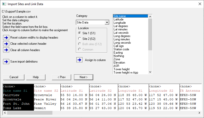Pick Elevation in the field name list
The height and width of the screenshot is (118, 204).
pyautogui.click(x=119, y=63)
